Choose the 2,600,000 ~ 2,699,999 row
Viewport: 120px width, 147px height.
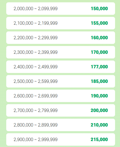tap(61, 96)
